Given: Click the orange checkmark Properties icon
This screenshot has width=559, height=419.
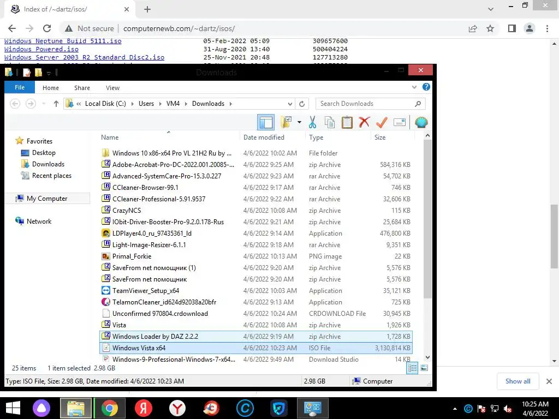Looking at the screenshot, I should tap(382, 123).
